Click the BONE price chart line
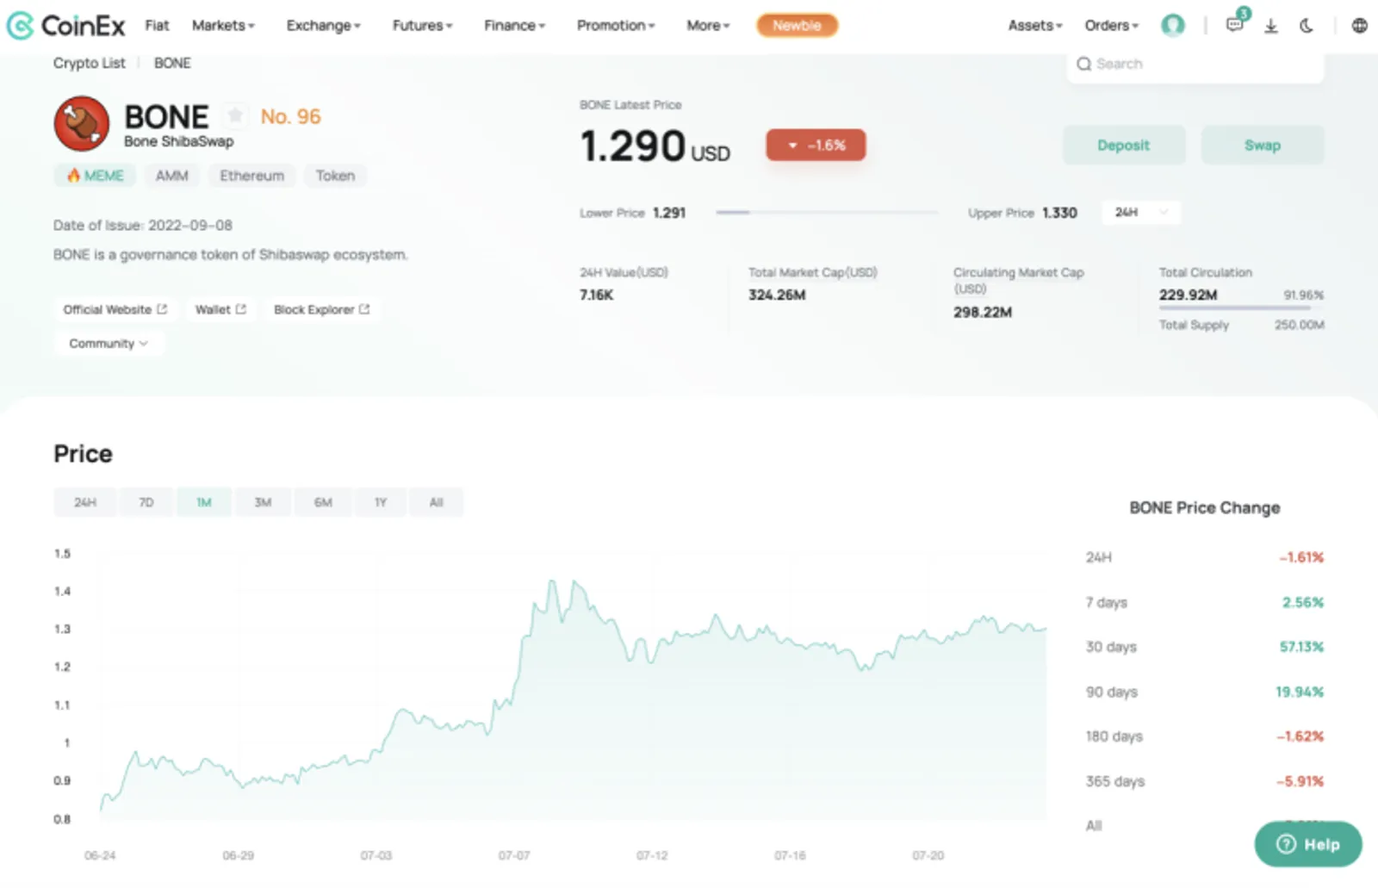Image resolution: width=1378 pixels, height=888 pixels. coord(573,698)
